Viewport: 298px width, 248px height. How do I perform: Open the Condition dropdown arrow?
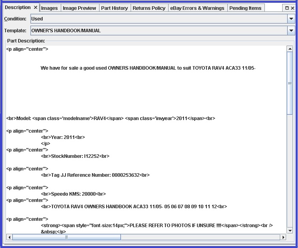pos(291,19)
